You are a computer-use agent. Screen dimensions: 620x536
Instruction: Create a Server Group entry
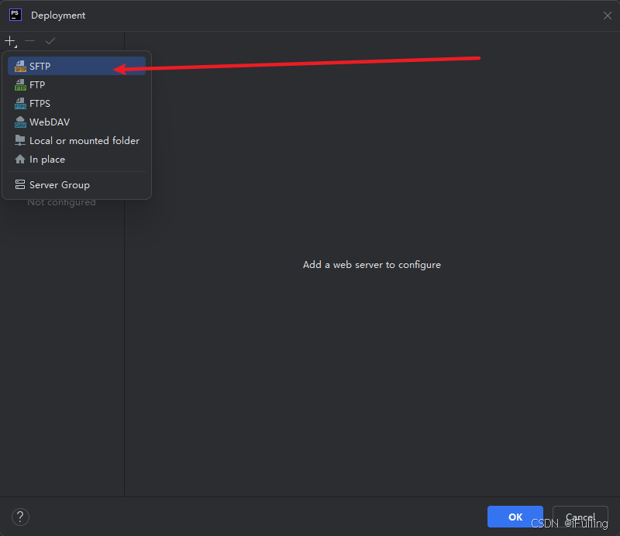[77, 184]
